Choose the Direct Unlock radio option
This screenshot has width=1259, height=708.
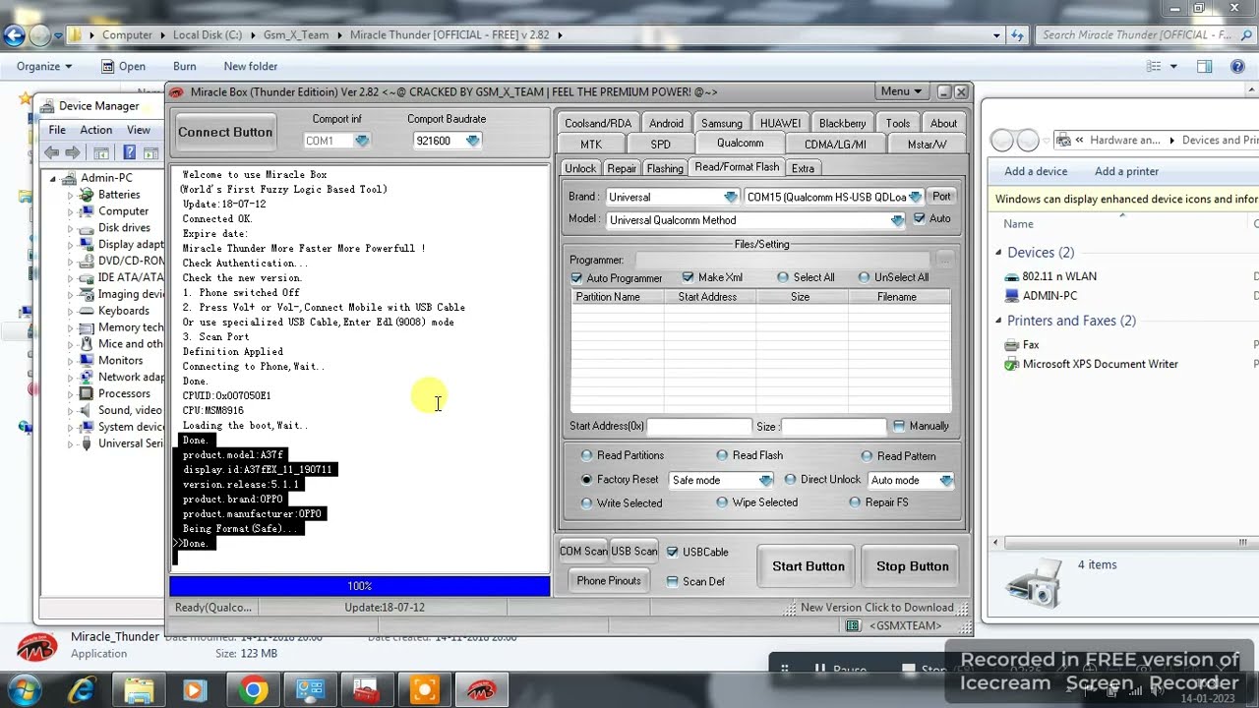(790, 480)
